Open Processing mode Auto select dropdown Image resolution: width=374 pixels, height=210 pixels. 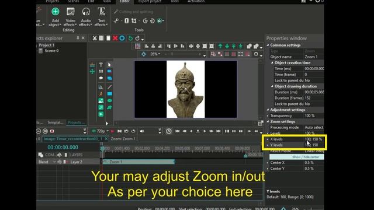click(314, 127)
